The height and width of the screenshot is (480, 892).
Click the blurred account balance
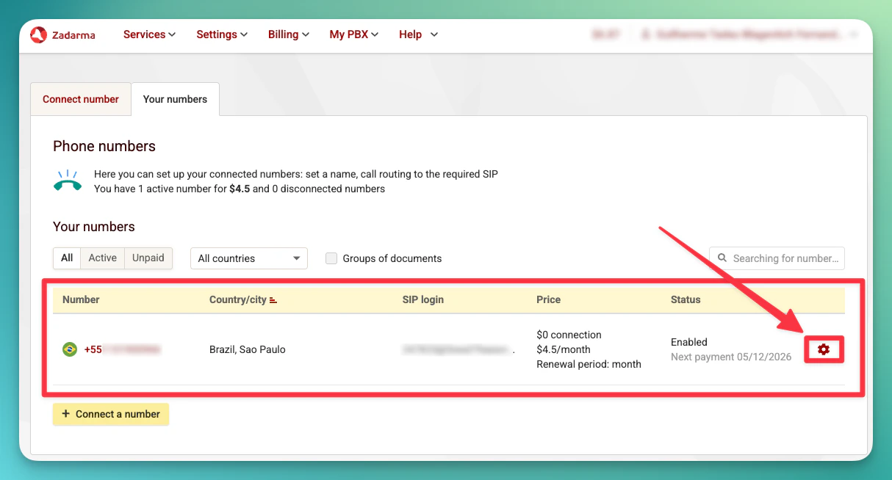[605, 34]
